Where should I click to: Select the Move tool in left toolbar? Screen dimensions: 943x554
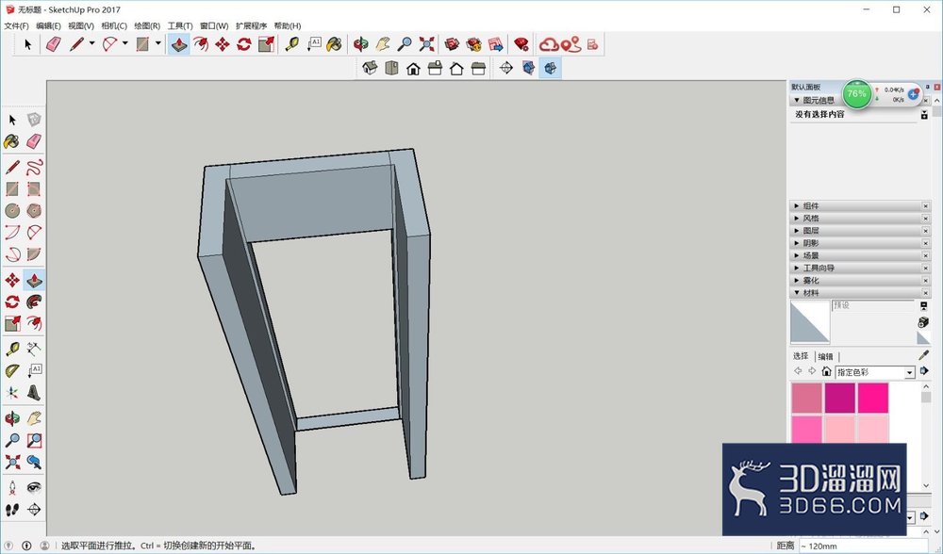click(12, 280)
